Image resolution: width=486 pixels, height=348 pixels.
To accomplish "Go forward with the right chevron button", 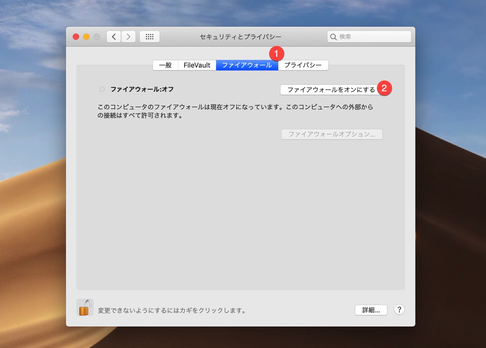I will [128, 37].
